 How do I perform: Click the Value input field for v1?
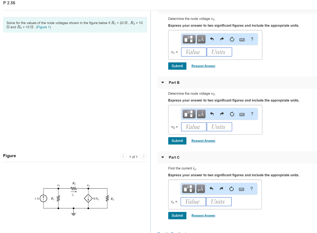193,52
